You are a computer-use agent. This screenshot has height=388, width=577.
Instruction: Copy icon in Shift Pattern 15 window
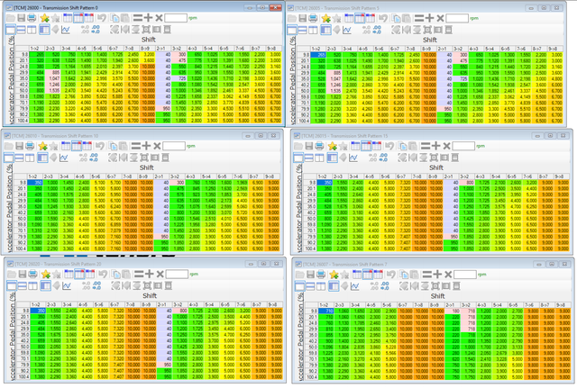403,146
